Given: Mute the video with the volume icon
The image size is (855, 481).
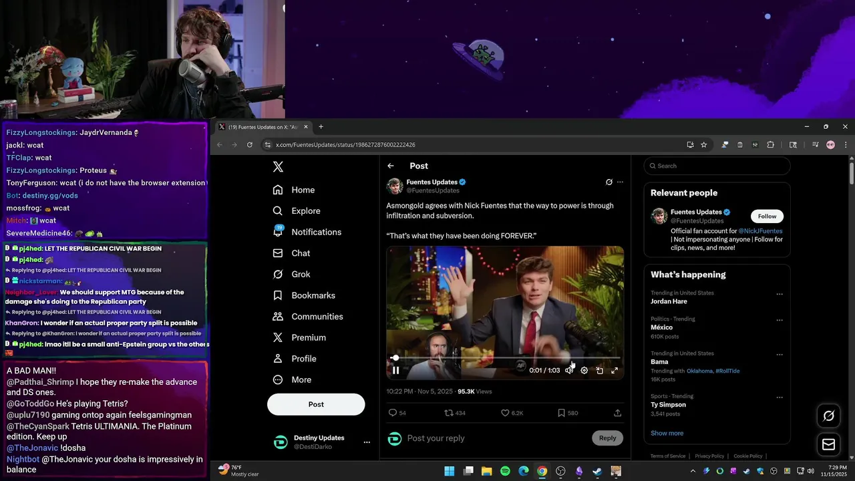Looking at the screenshot, I should pos(569,370).
